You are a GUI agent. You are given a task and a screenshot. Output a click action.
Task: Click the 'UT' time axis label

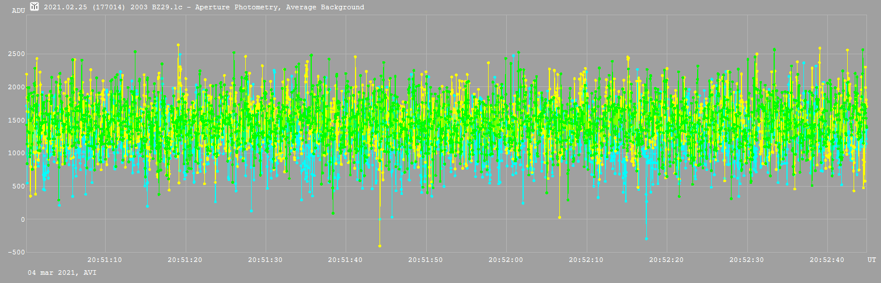pos(871,259)
